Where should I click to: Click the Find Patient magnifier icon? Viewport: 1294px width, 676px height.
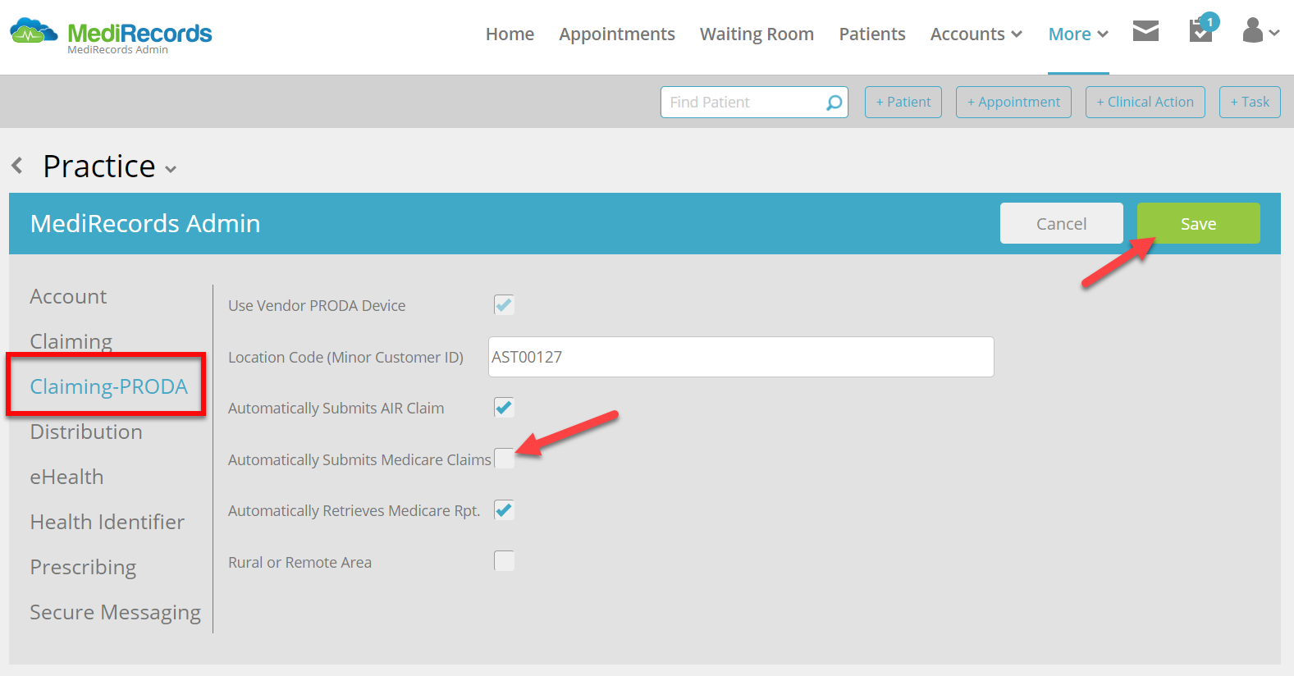click(834, 103)
